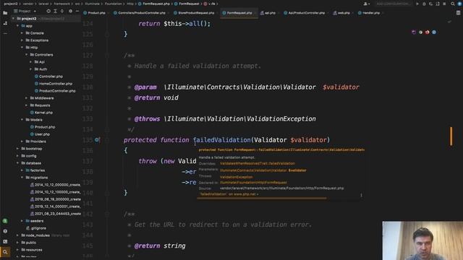Select the .gitignore file

point(36,228)
